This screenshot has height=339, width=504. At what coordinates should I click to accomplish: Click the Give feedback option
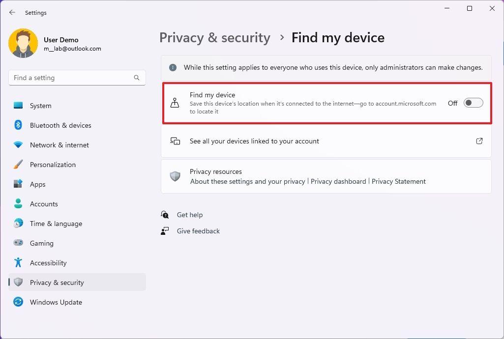tap(198, 231)
